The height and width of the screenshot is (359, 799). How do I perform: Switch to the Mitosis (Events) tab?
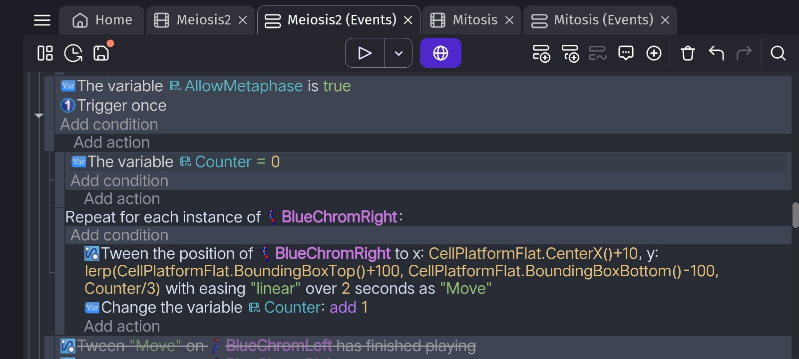[600, 20]
